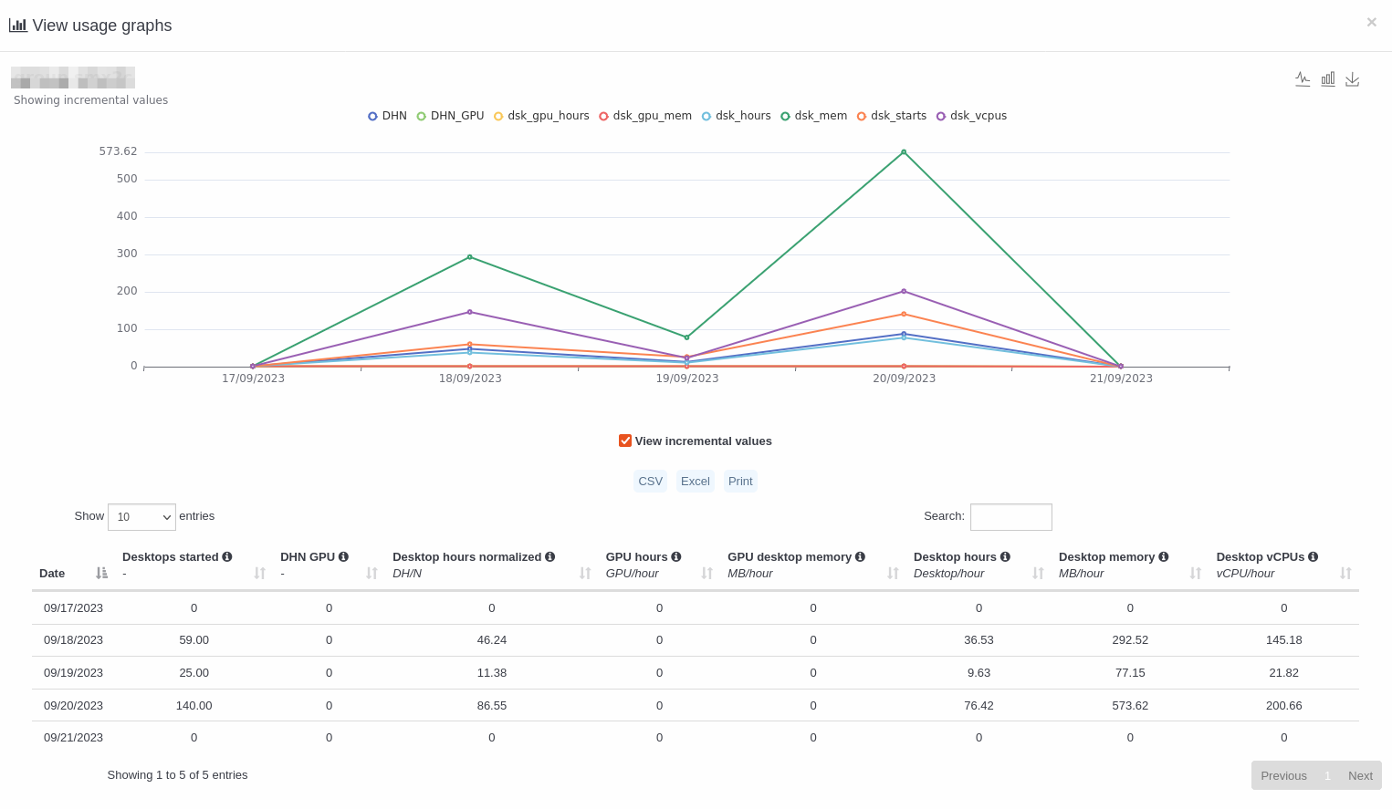The width and height of the screenshot is (1392, 809).
Task: Click info icon beside Desktop hours normalized
Action: tap(549, 556)
